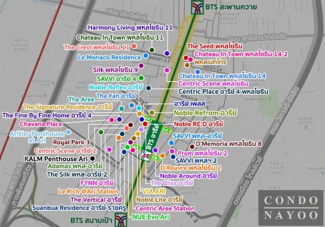325x227 pixels.
Task: Click the olive dot beside Noble Refrom อารีย์
Action: pyautogui.click(x=152, y=113)
